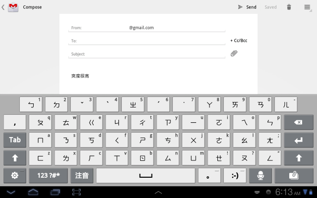
Task: Start voice input with microphone key
Action: 261,176
